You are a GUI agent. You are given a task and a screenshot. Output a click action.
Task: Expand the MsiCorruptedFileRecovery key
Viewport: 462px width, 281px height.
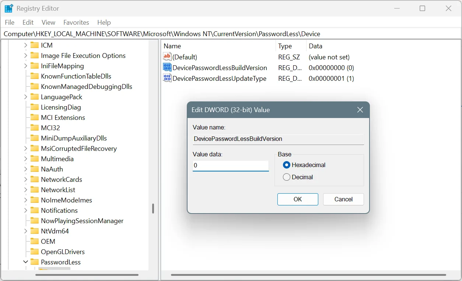click(25, 148)
